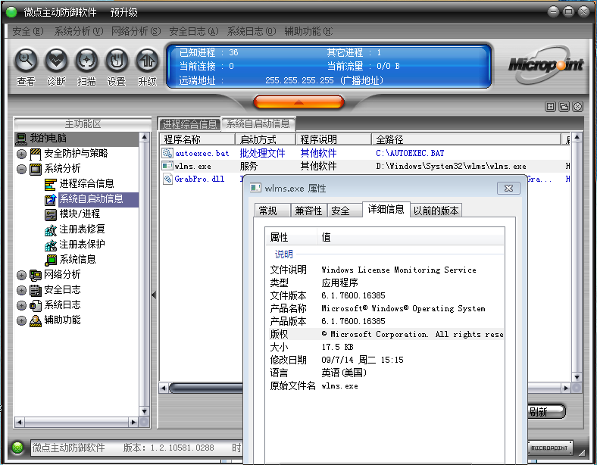Select 模块/进程 tree item
The height and width of the screenshot is (465, 597).
click(x=80, y=214)
